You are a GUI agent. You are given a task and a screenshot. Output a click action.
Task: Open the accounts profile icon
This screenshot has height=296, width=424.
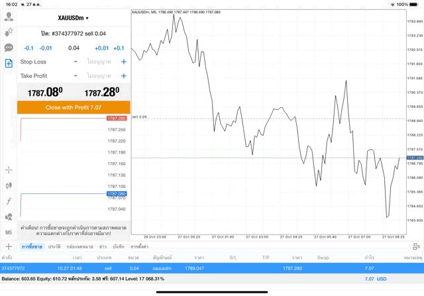pyautogui.click(x=9, y=32)
